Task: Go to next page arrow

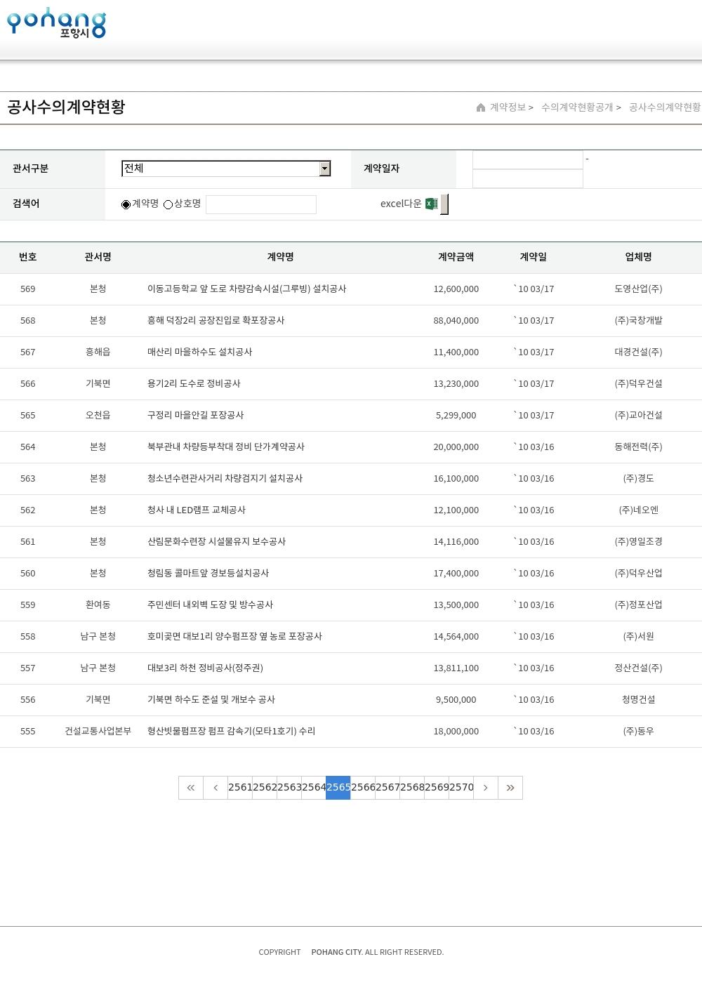Action: [486, 788]
